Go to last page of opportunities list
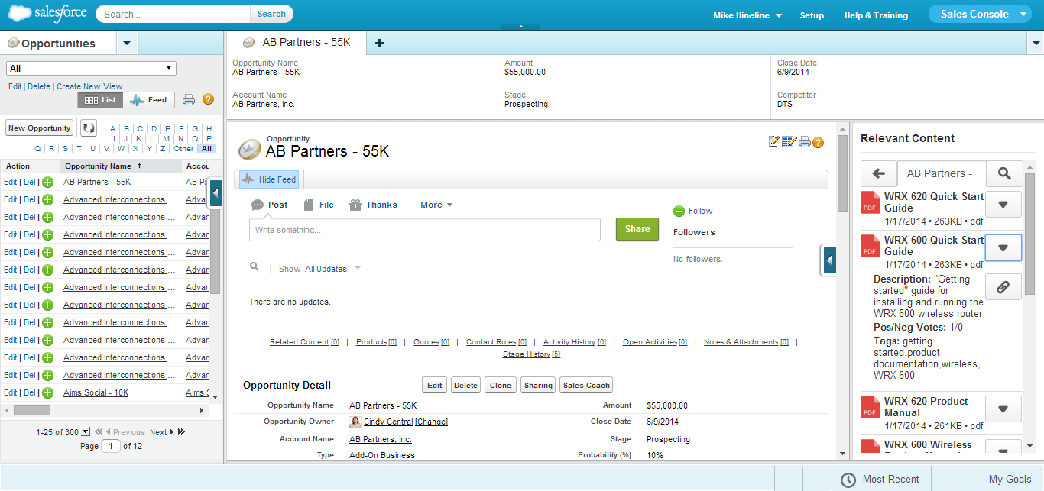This screenshot has height=491, width=1044. click(x=181, y=432)
